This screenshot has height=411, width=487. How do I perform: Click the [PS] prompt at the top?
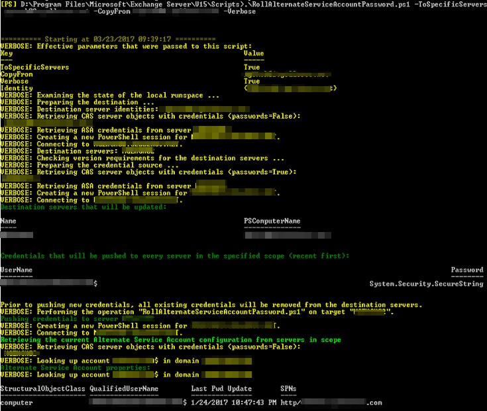coord(9,5)
